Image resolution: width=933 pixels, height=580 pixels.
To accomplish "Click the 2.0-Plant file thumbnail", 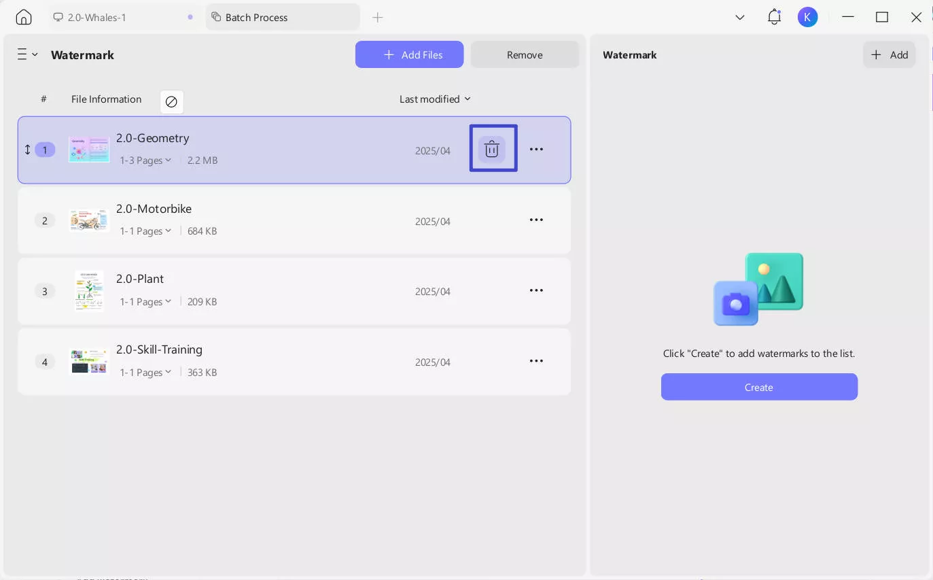I will coord(89,291).
